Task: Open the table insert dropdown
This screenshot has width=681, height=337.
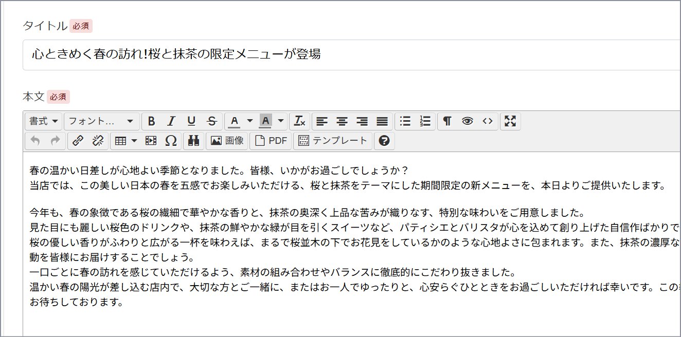Action: pos(126,141)
